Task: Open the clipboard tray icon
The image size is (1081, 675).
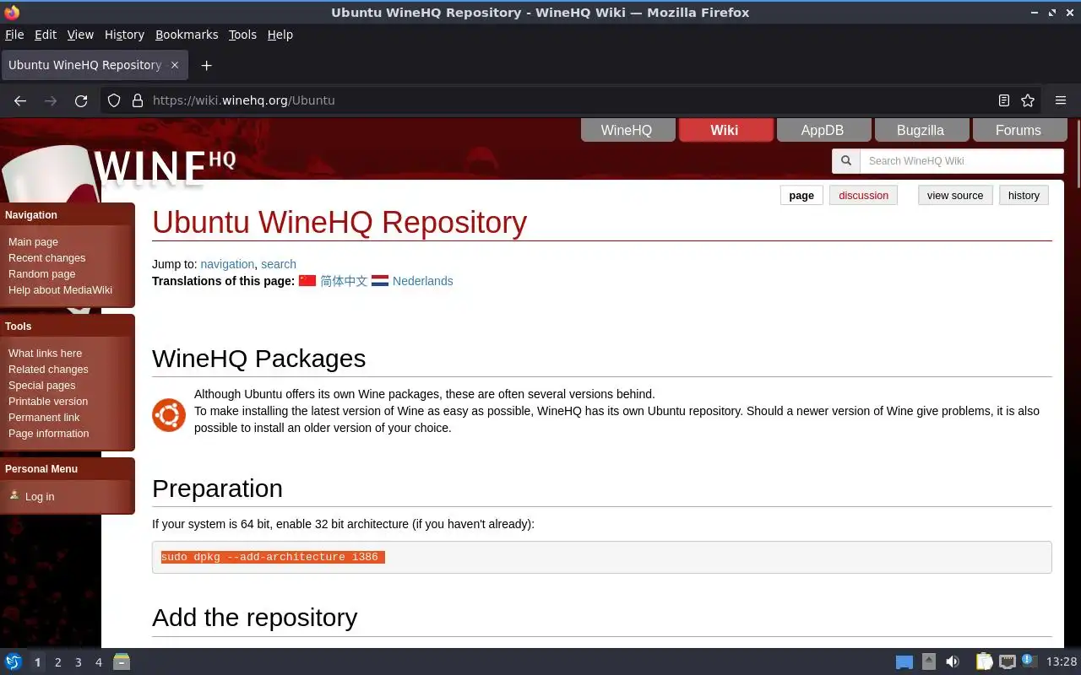Action: click(x=984, y=662)
